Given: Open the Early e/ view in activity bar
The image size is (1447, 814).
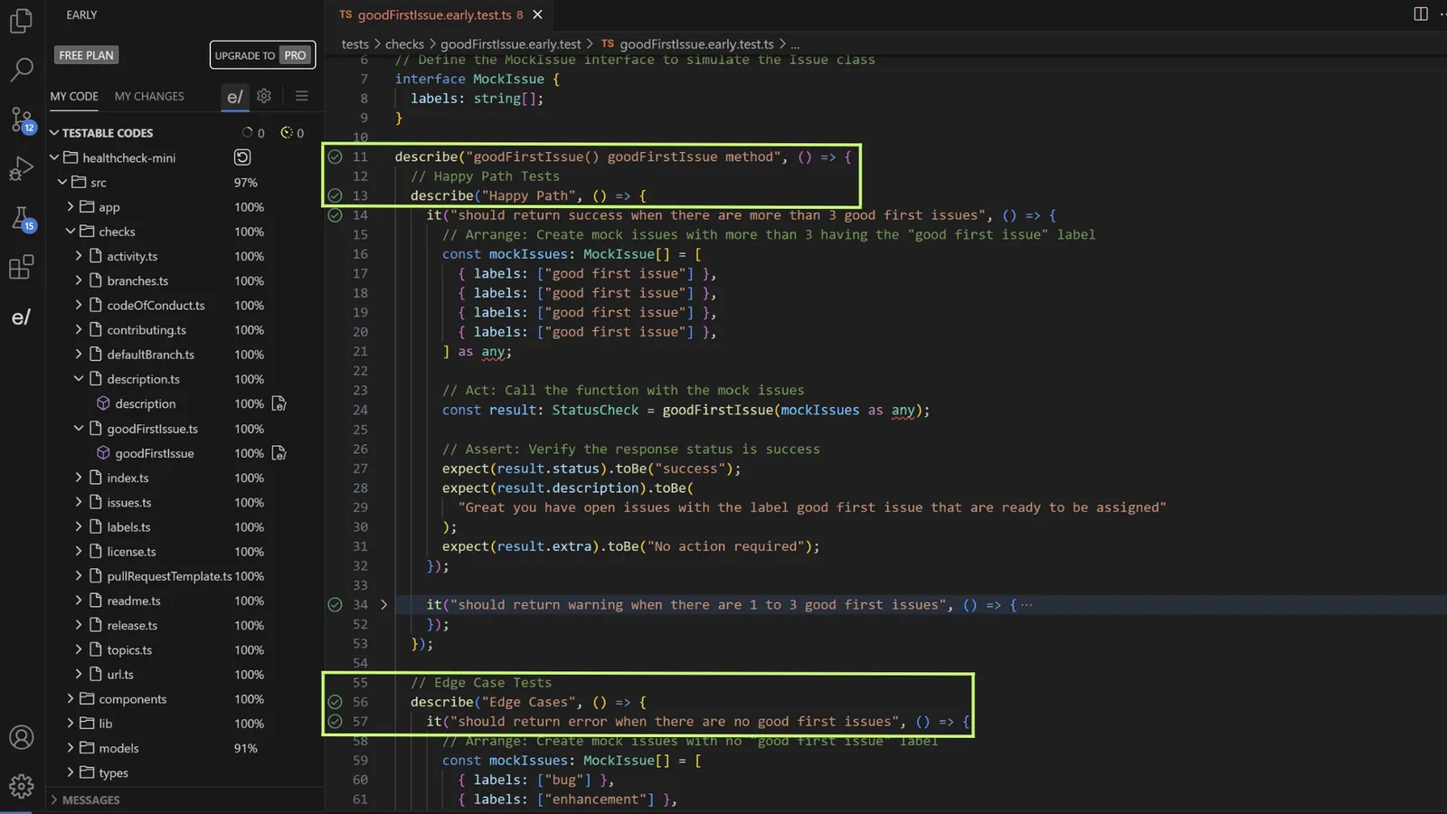Looking at the screenshot, I should tap(21, 317).
